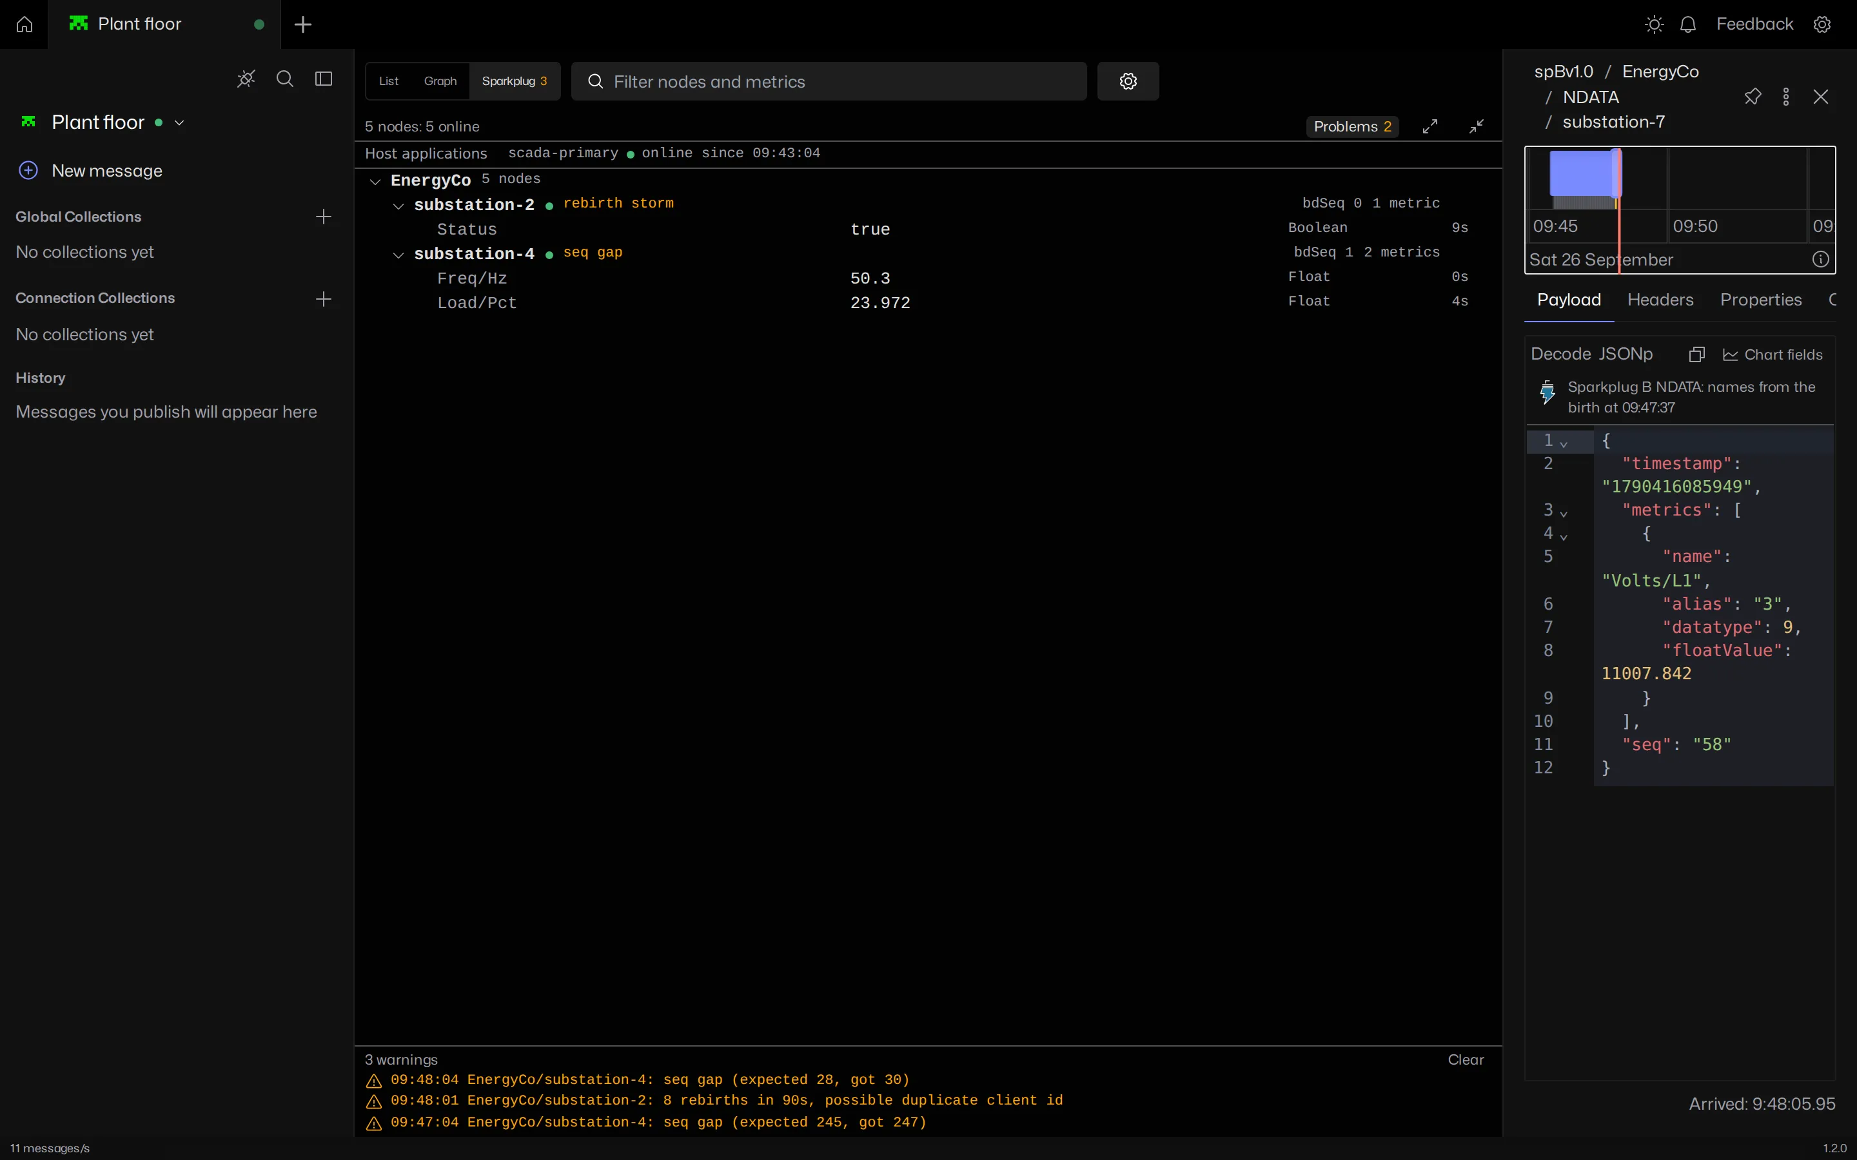Fold JSON line 1 in payload

pos(1564,443)
